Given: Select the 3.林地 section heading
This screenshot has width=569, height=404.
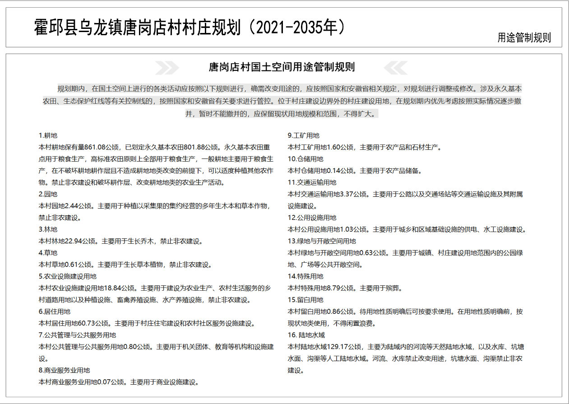Looking at the screenshot, I should click(x=48, y=229).
